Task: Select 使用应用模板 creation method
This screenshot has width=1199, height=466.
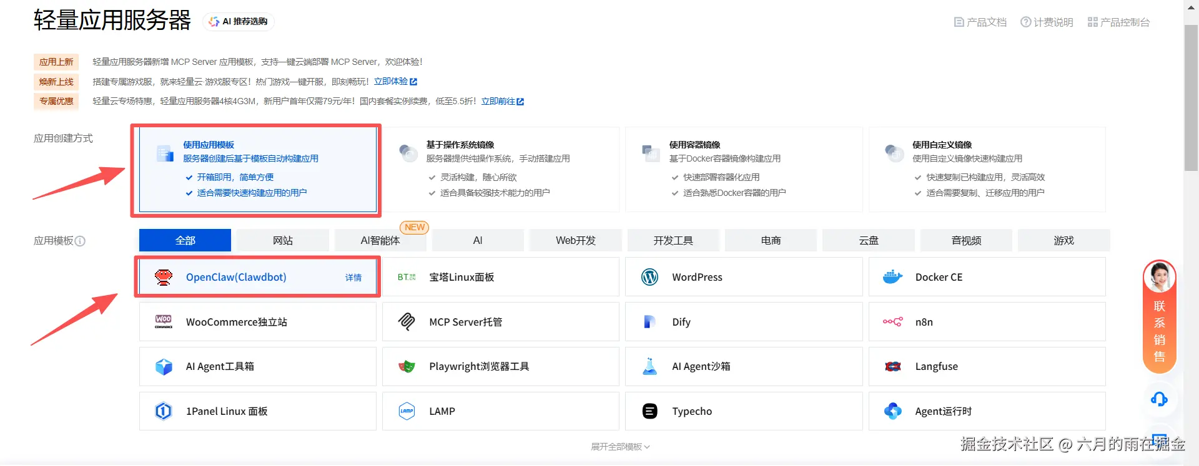Action: (258, 170)
